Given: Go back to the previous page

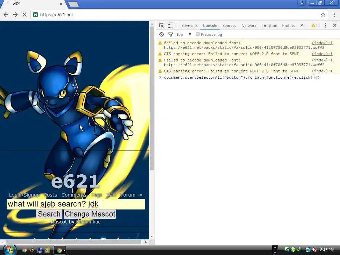Looking at the screenshot, I should pyautogui.click(x=6, y=15).
